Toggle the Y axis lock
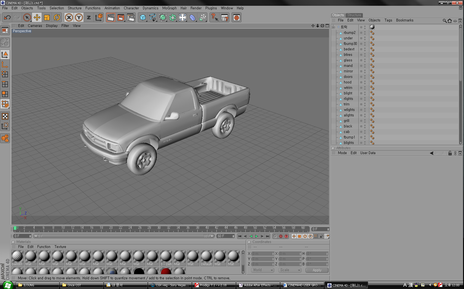464x289 pixels. coord(79,18)
